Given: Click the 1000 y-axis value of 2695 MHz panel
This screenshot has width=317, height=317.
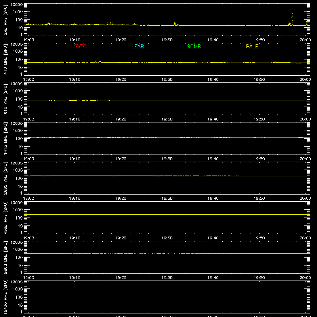Looking at the screenshot, I should tap(18, 170).
